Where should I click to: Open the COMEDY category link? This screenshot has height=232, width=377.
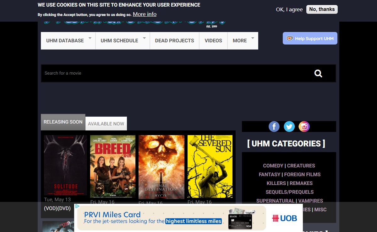point(273,166)
